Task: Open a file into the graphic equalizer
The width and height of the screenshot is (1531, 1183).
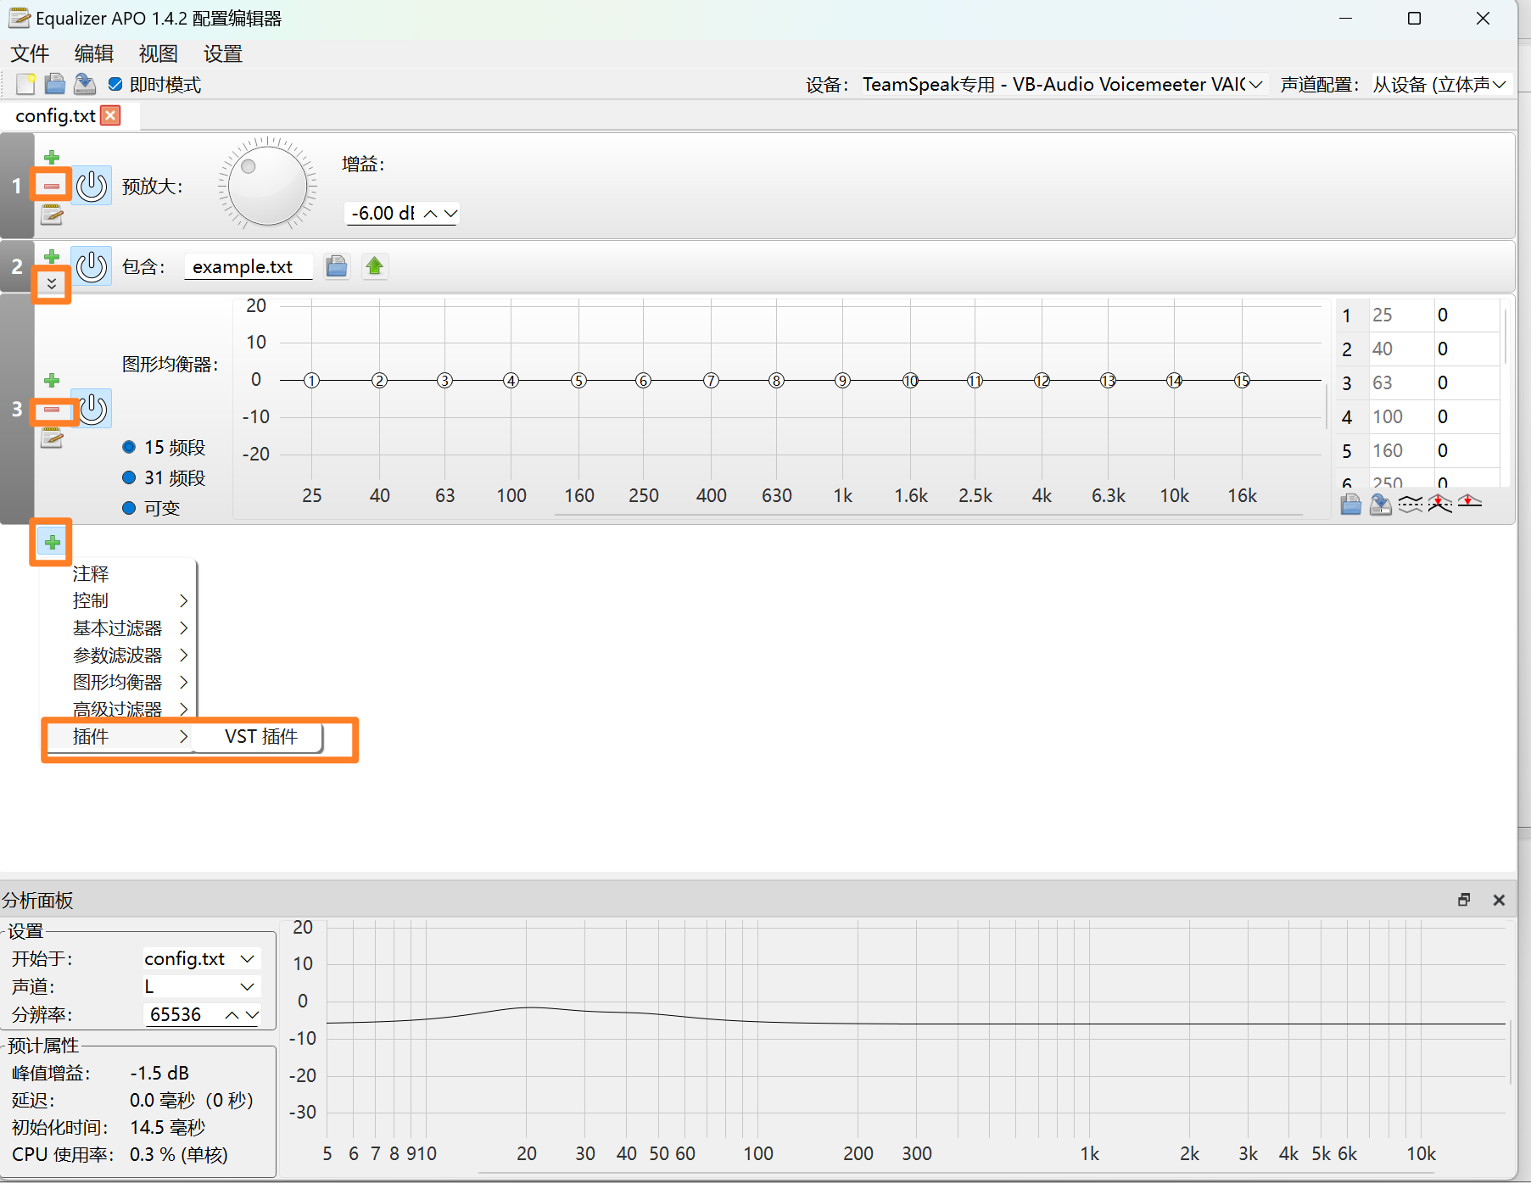Action: point(1351,504)
